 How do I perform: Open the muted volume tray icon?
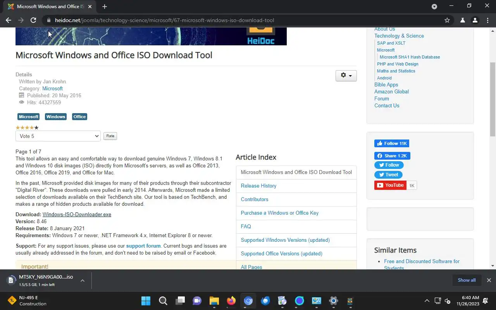point(448,301)
